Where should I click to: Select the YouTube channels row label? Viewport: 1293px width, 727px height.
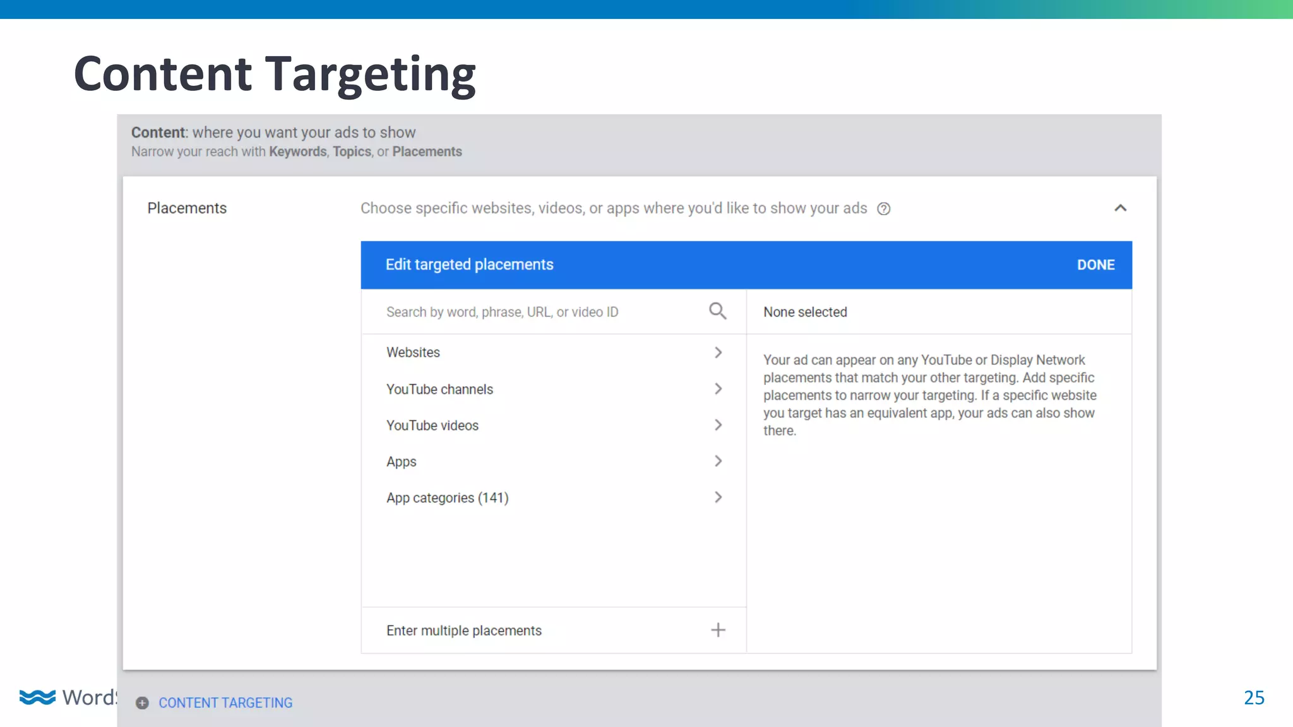(439, 389)
